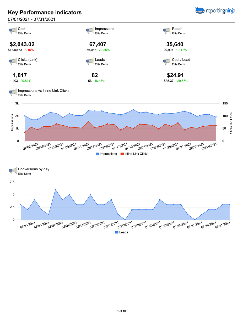Click the megaphone icon beside Reach
The image size is (243, 314).
167,31
